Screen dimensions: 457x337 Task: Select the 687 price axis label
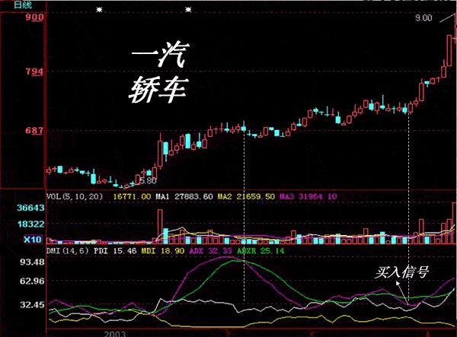(x=34, y=130)
